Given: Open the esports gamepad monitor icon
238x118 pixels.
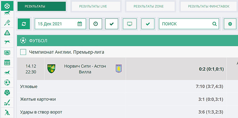Looking at the screenshot, I should (7, 53).
